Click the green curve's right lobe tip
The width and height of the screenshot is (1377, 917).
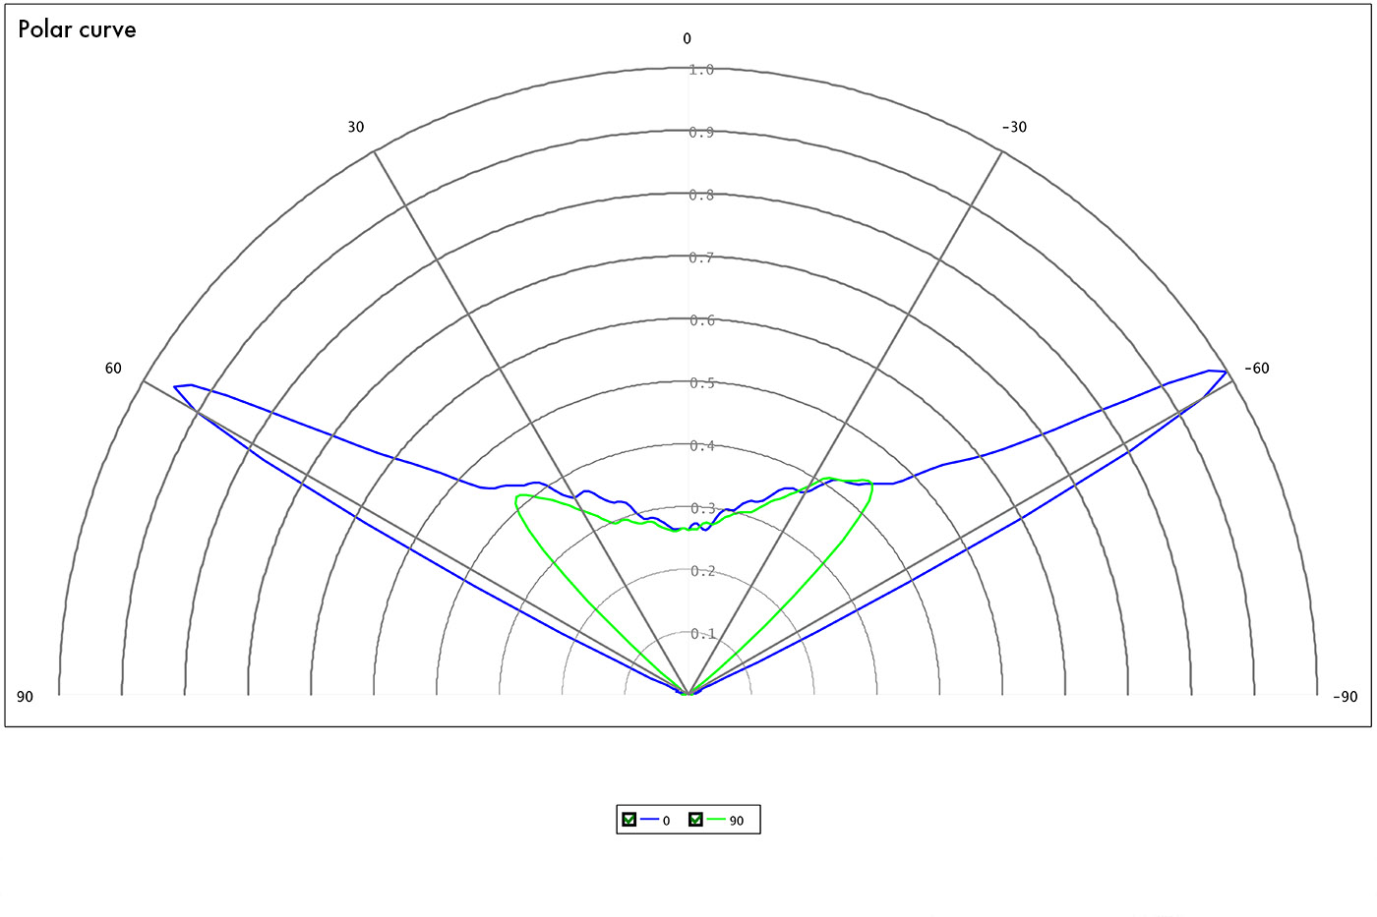pos(871,484)
